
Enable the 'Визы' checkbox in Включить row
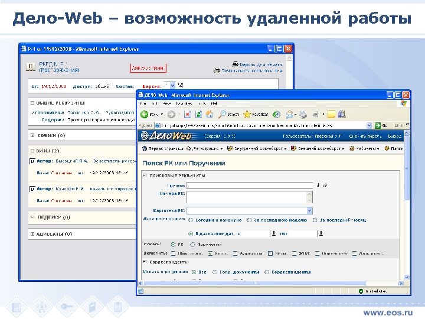[270, 253]
